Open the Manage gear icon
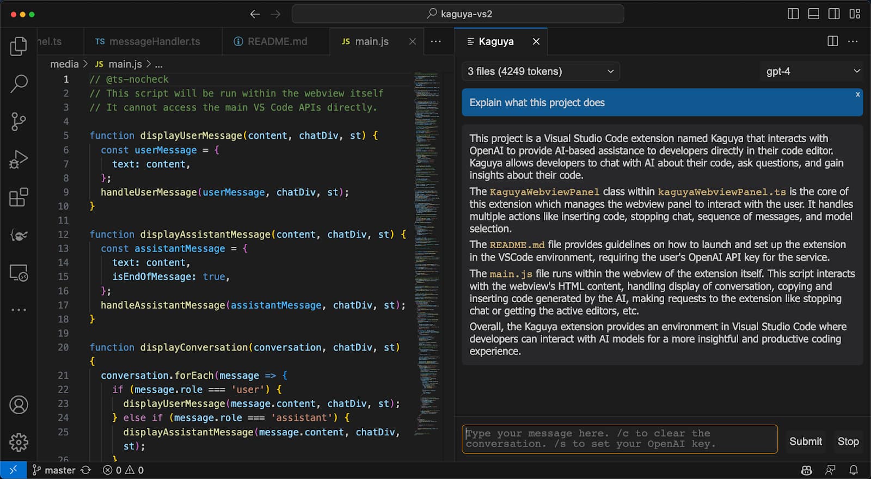This screenshot has height=479, width=871. [19, 443]
